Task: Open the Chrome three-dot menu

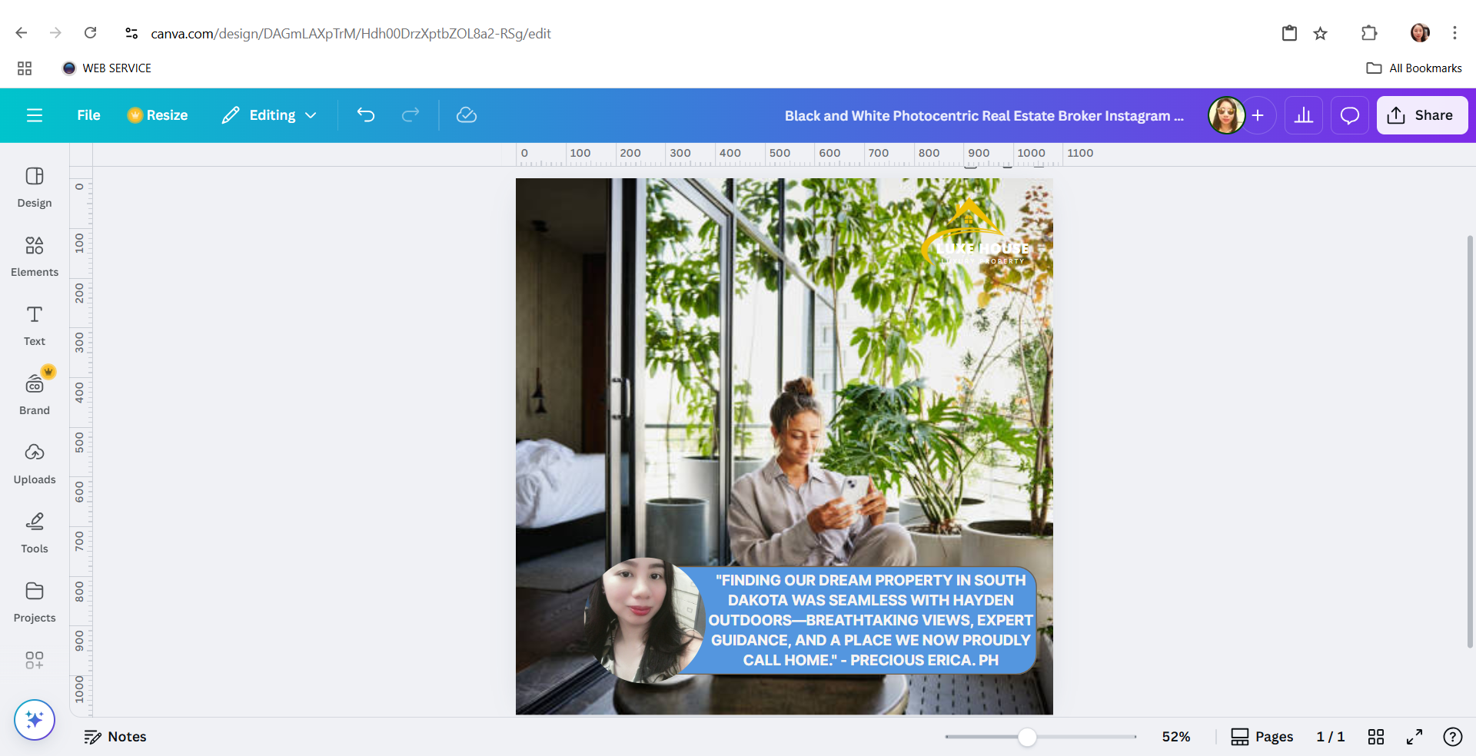Action: point(1454,33)
